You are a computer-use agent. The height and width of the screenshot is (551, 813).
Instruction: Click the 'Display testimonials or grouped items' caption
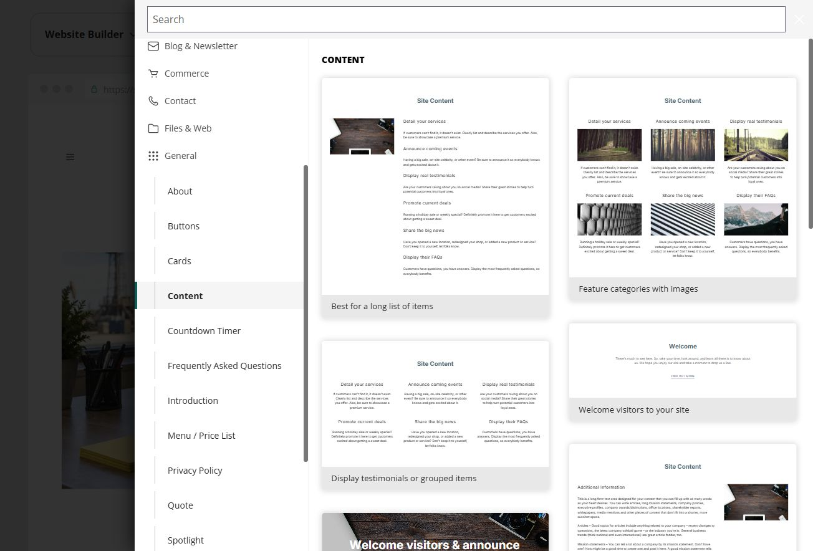coord(404,479)
